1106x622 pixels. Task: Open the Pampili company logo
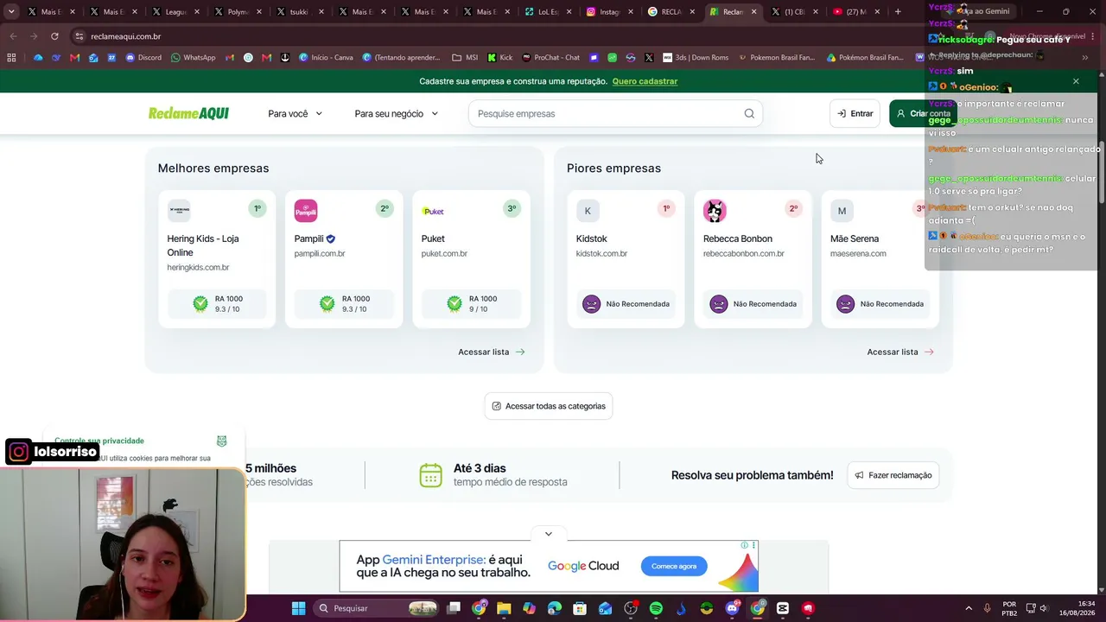click(x=306, y=211)
